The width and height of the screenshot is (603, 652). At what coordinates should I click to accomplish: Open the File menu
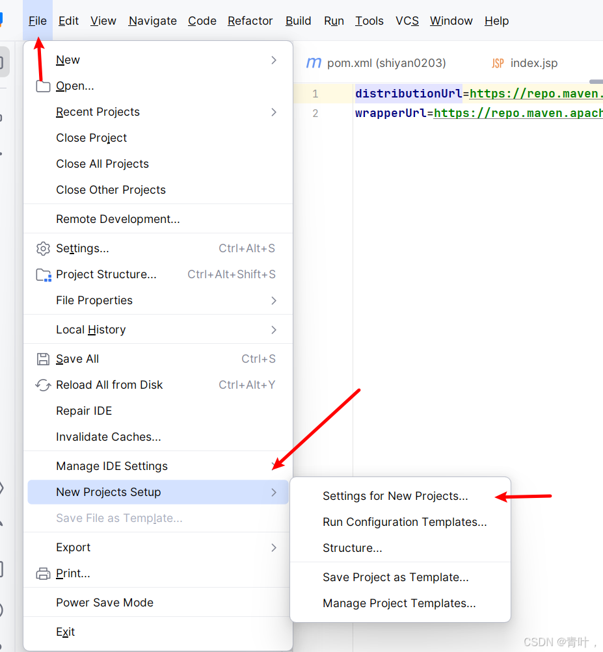[38, 21]
